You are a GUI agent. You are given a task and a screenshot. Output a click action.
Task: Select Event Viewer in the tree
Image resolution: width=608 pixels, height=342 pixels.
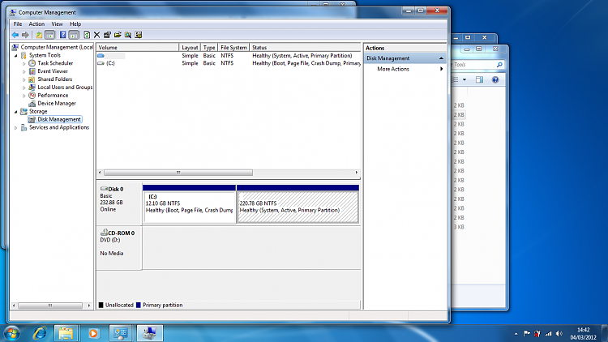click(x=53, y=71)
